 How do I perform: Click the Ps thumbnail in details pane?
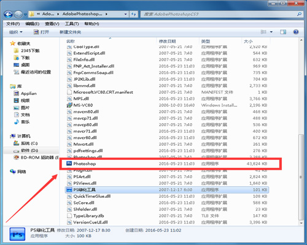[x=17, y=234]
